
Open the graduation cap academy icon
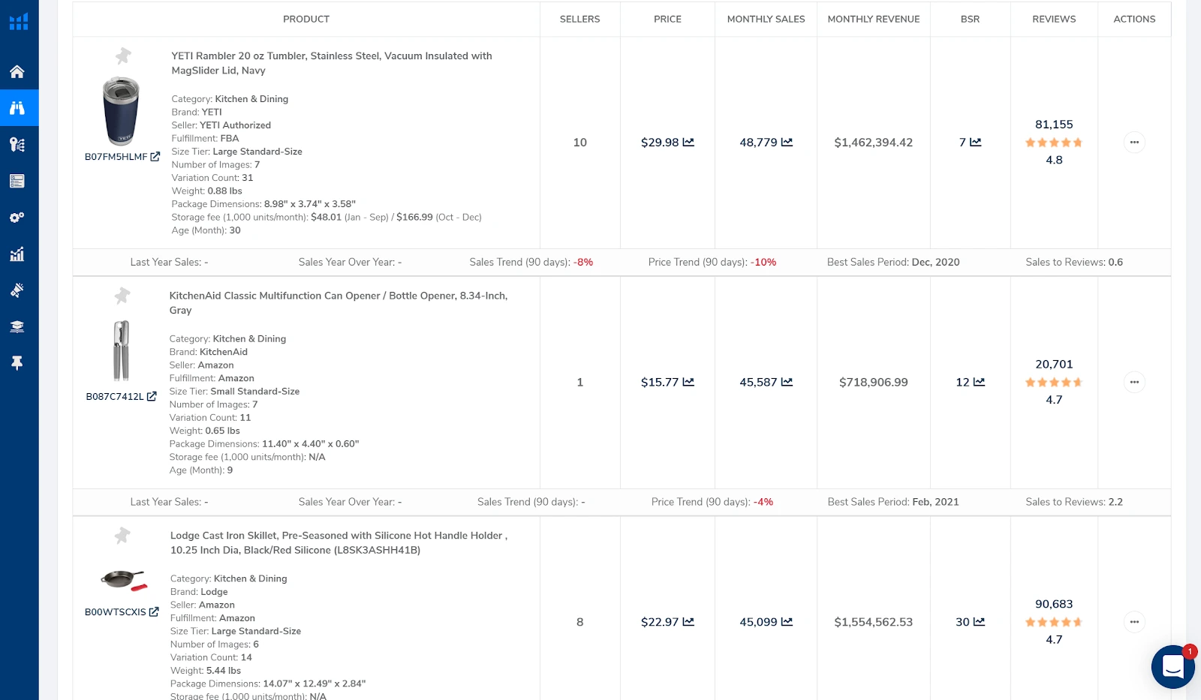coord(17,326)
